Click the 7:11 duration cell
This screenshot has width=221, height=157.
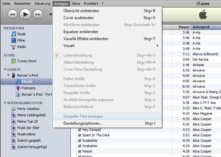click(186, 54)
